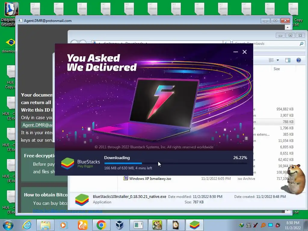308x231 pixels.
Task: Click the 8,651 KB size cell
Action: point(287,153)
